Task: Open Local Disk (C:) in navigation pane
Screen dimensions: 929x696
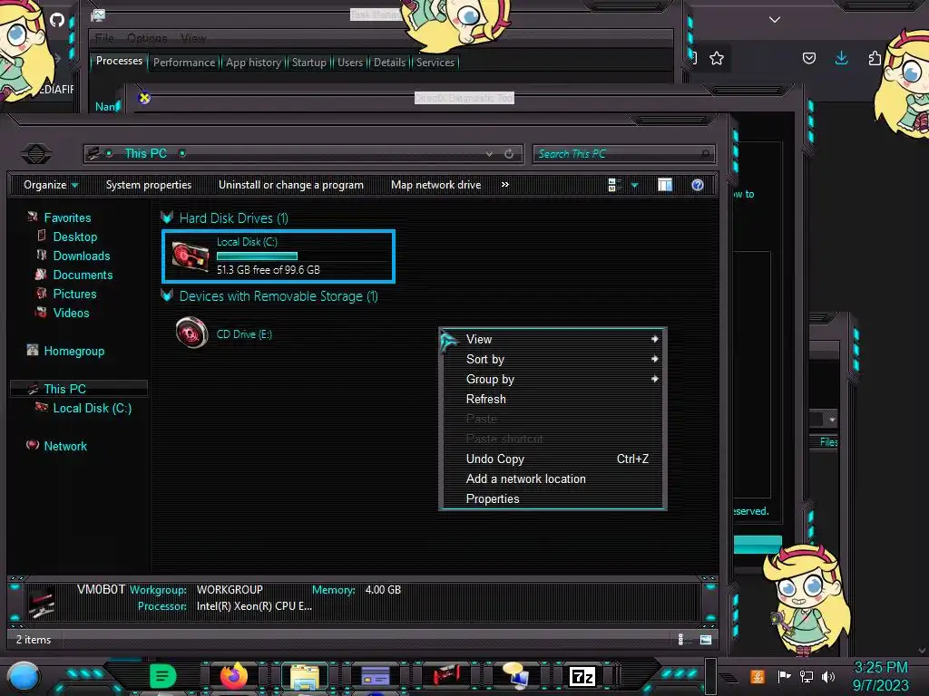Action: pyautogui.click(x=92, y=408)
